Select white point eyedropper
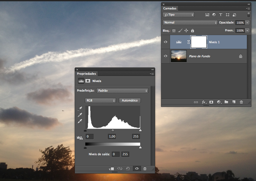This screenshot has height=181, width=256. (80, 121)
